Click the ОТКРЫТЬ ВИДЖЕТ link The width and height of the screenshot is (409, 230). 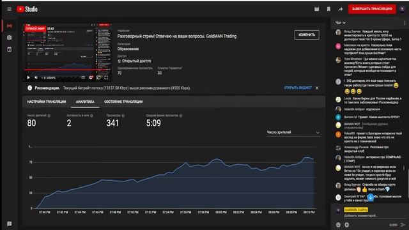pos(298,88)
